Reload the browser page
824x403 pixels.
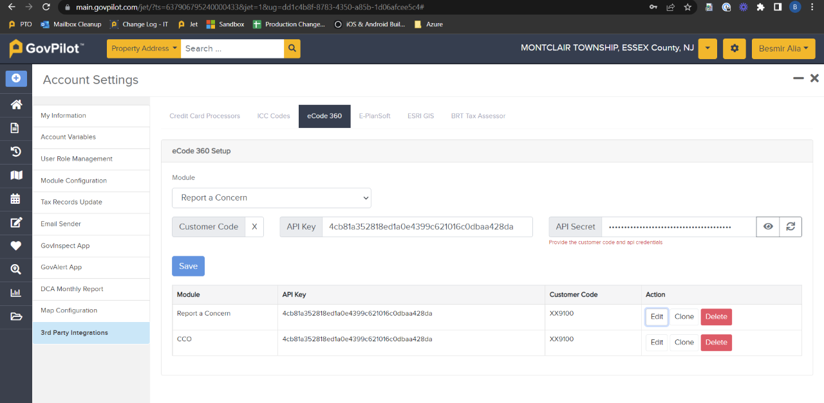pos(46,7)
